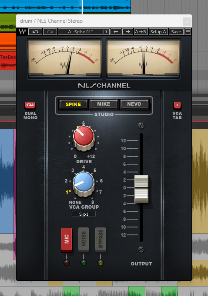Click the Grp1 group name field

click(84, 214)
